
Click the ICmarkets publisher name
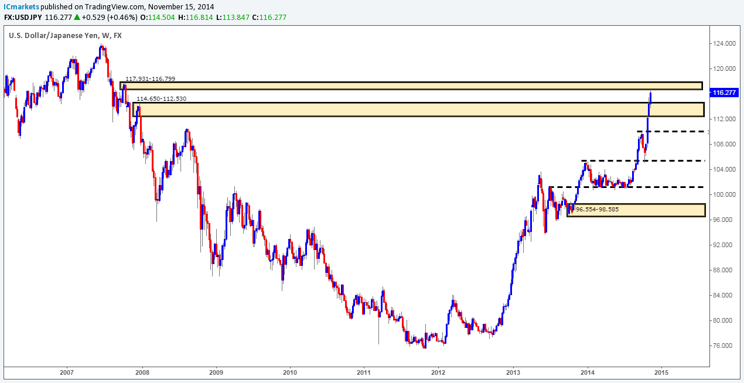[x=21, y=6]
